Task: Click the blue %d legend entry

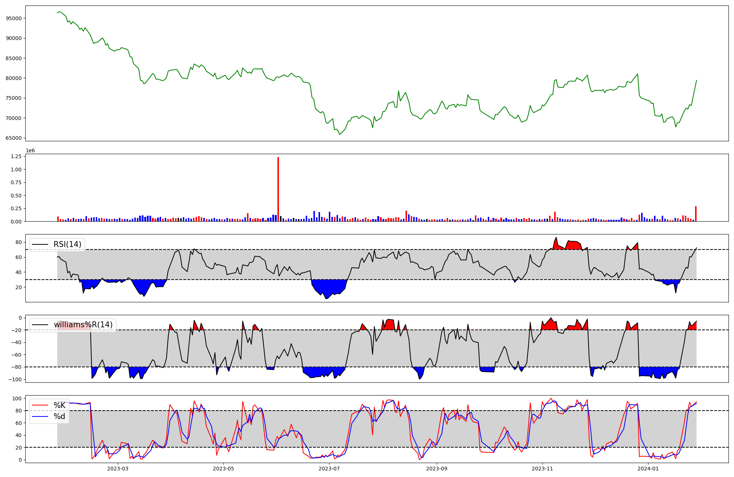Action: pyautogui.click(x=59, y=416)
